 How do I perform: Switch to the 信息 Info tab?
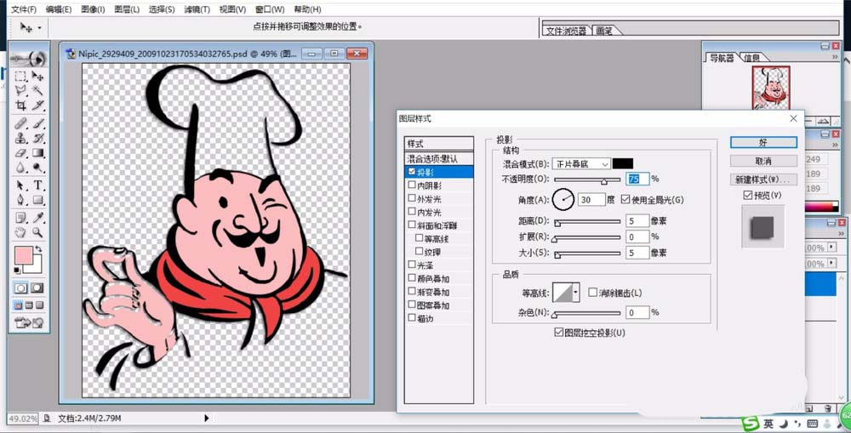click(x=752, y=58)
